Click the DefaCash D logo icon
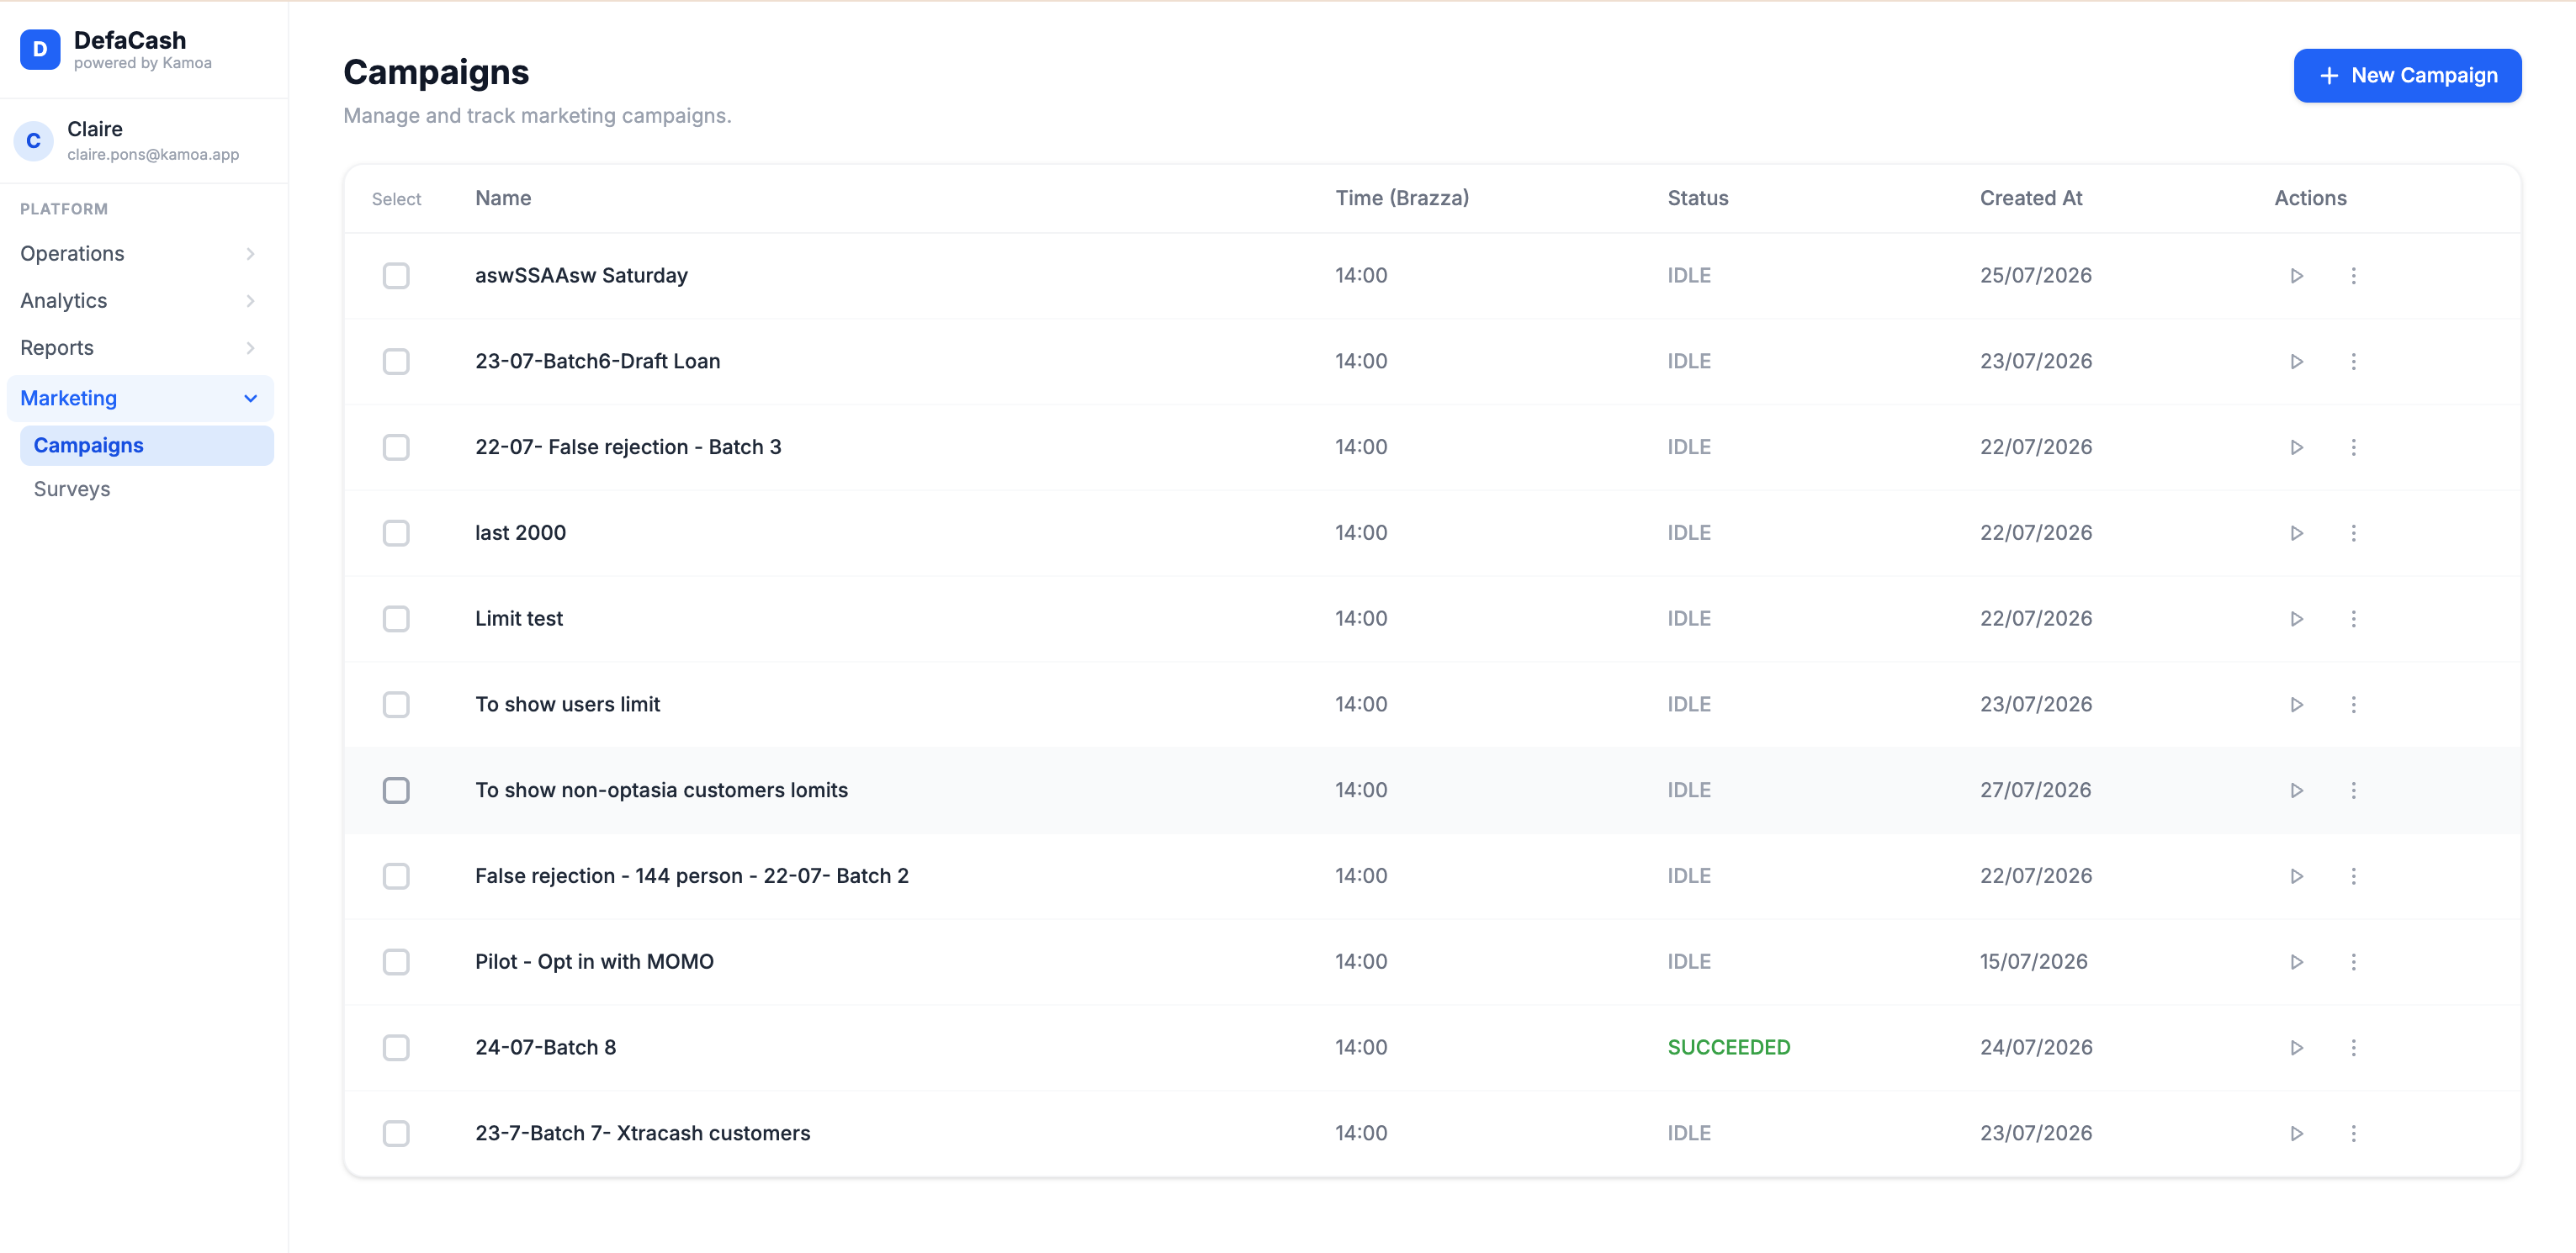 (40, 49)
